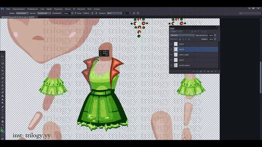Click the delete layer trash icon
262x147 pixels.
tap(216, 71)
